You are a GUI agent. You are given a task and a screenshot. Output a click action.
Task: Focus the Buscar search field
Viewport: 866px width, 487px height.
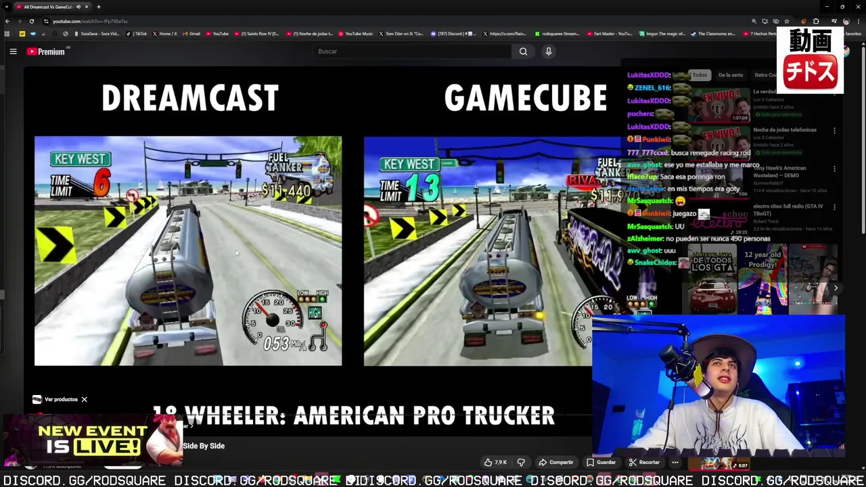[413, 51]
